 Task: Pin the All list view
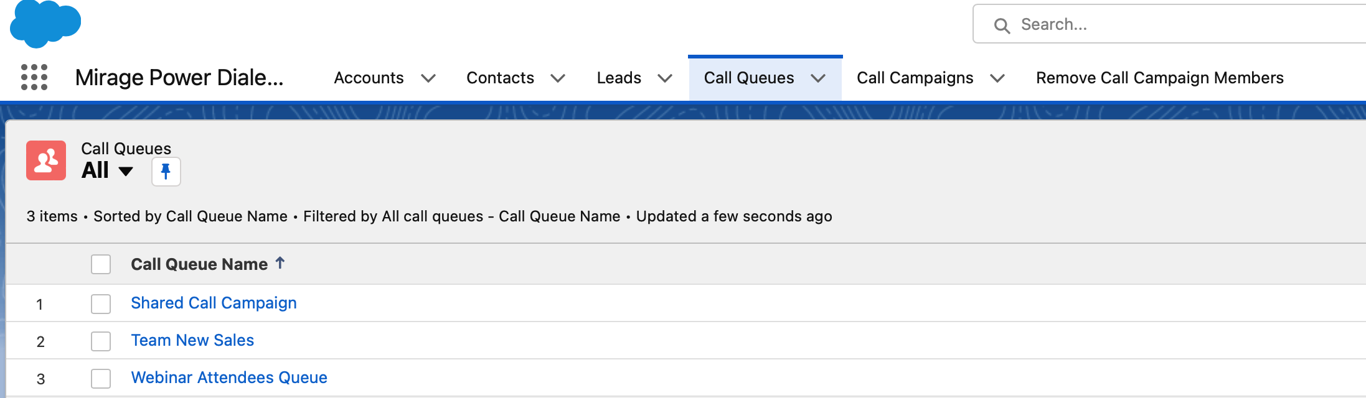click(x=166, y=172)
